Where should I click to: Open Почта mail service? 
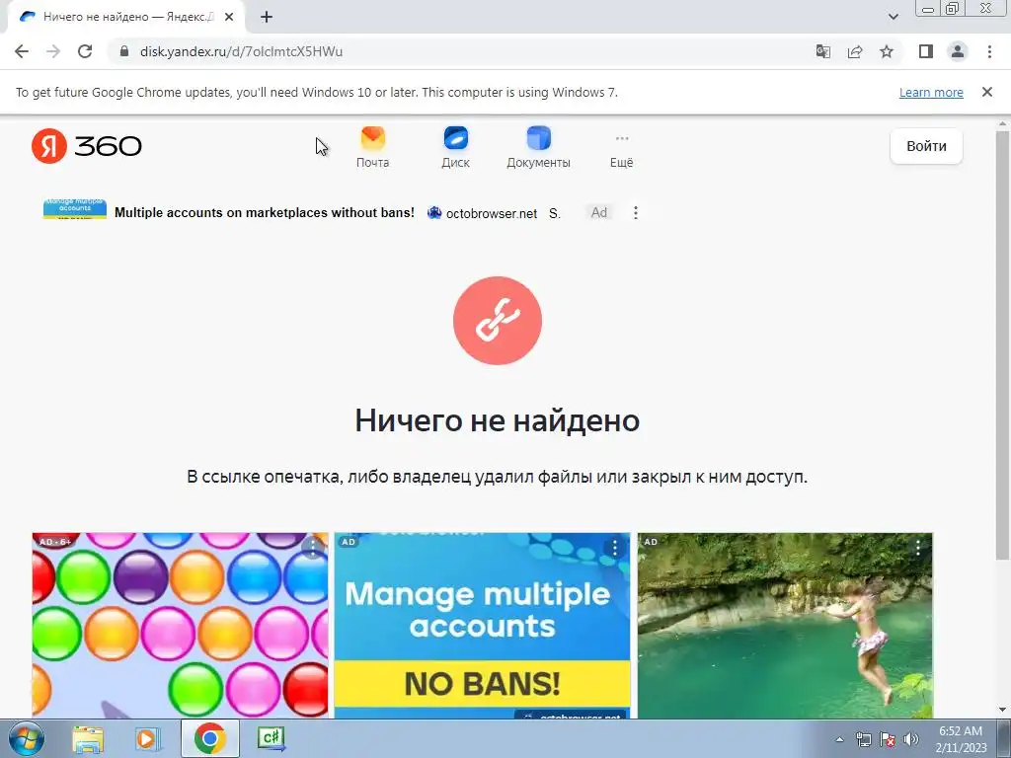[x=372, y=147]
